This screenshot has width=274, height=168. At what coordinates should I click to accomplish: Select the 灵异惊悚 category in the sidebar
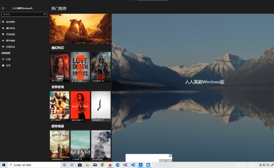point(11,34)
